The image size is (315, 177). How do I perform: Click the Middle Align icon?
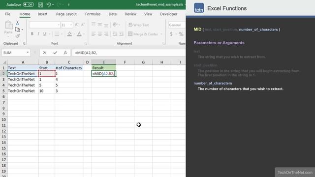click(x=100, y=25)
